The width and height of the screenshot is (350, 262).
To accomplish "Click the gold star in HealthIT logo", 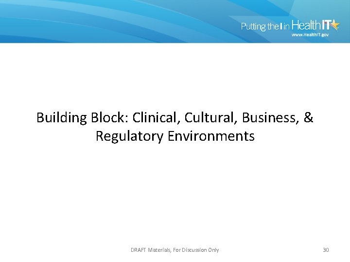I will pos(334,25).
